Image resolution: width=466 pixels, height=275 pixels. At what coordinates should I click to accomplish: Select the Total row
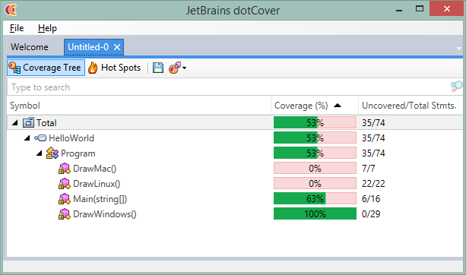(x=235, y=122)
